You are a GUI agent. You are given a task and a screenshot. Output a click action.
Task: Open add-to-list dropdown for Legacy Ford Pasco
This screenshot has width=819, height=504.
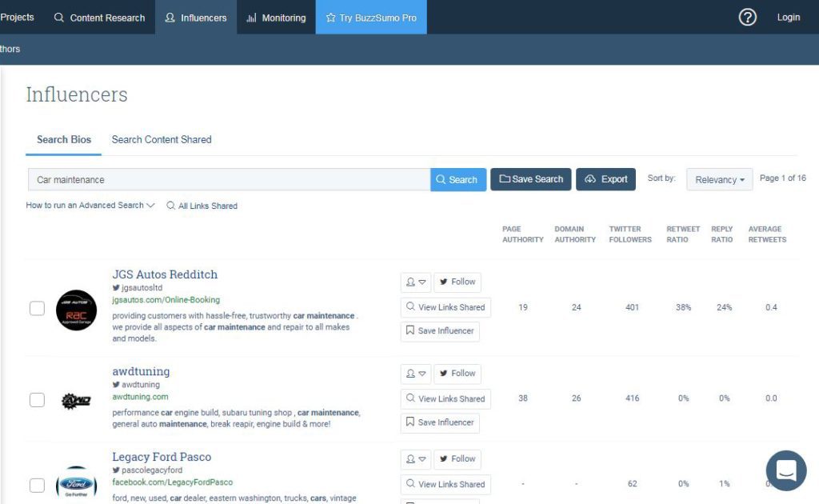pyautogui.click(x=416, y=459)
